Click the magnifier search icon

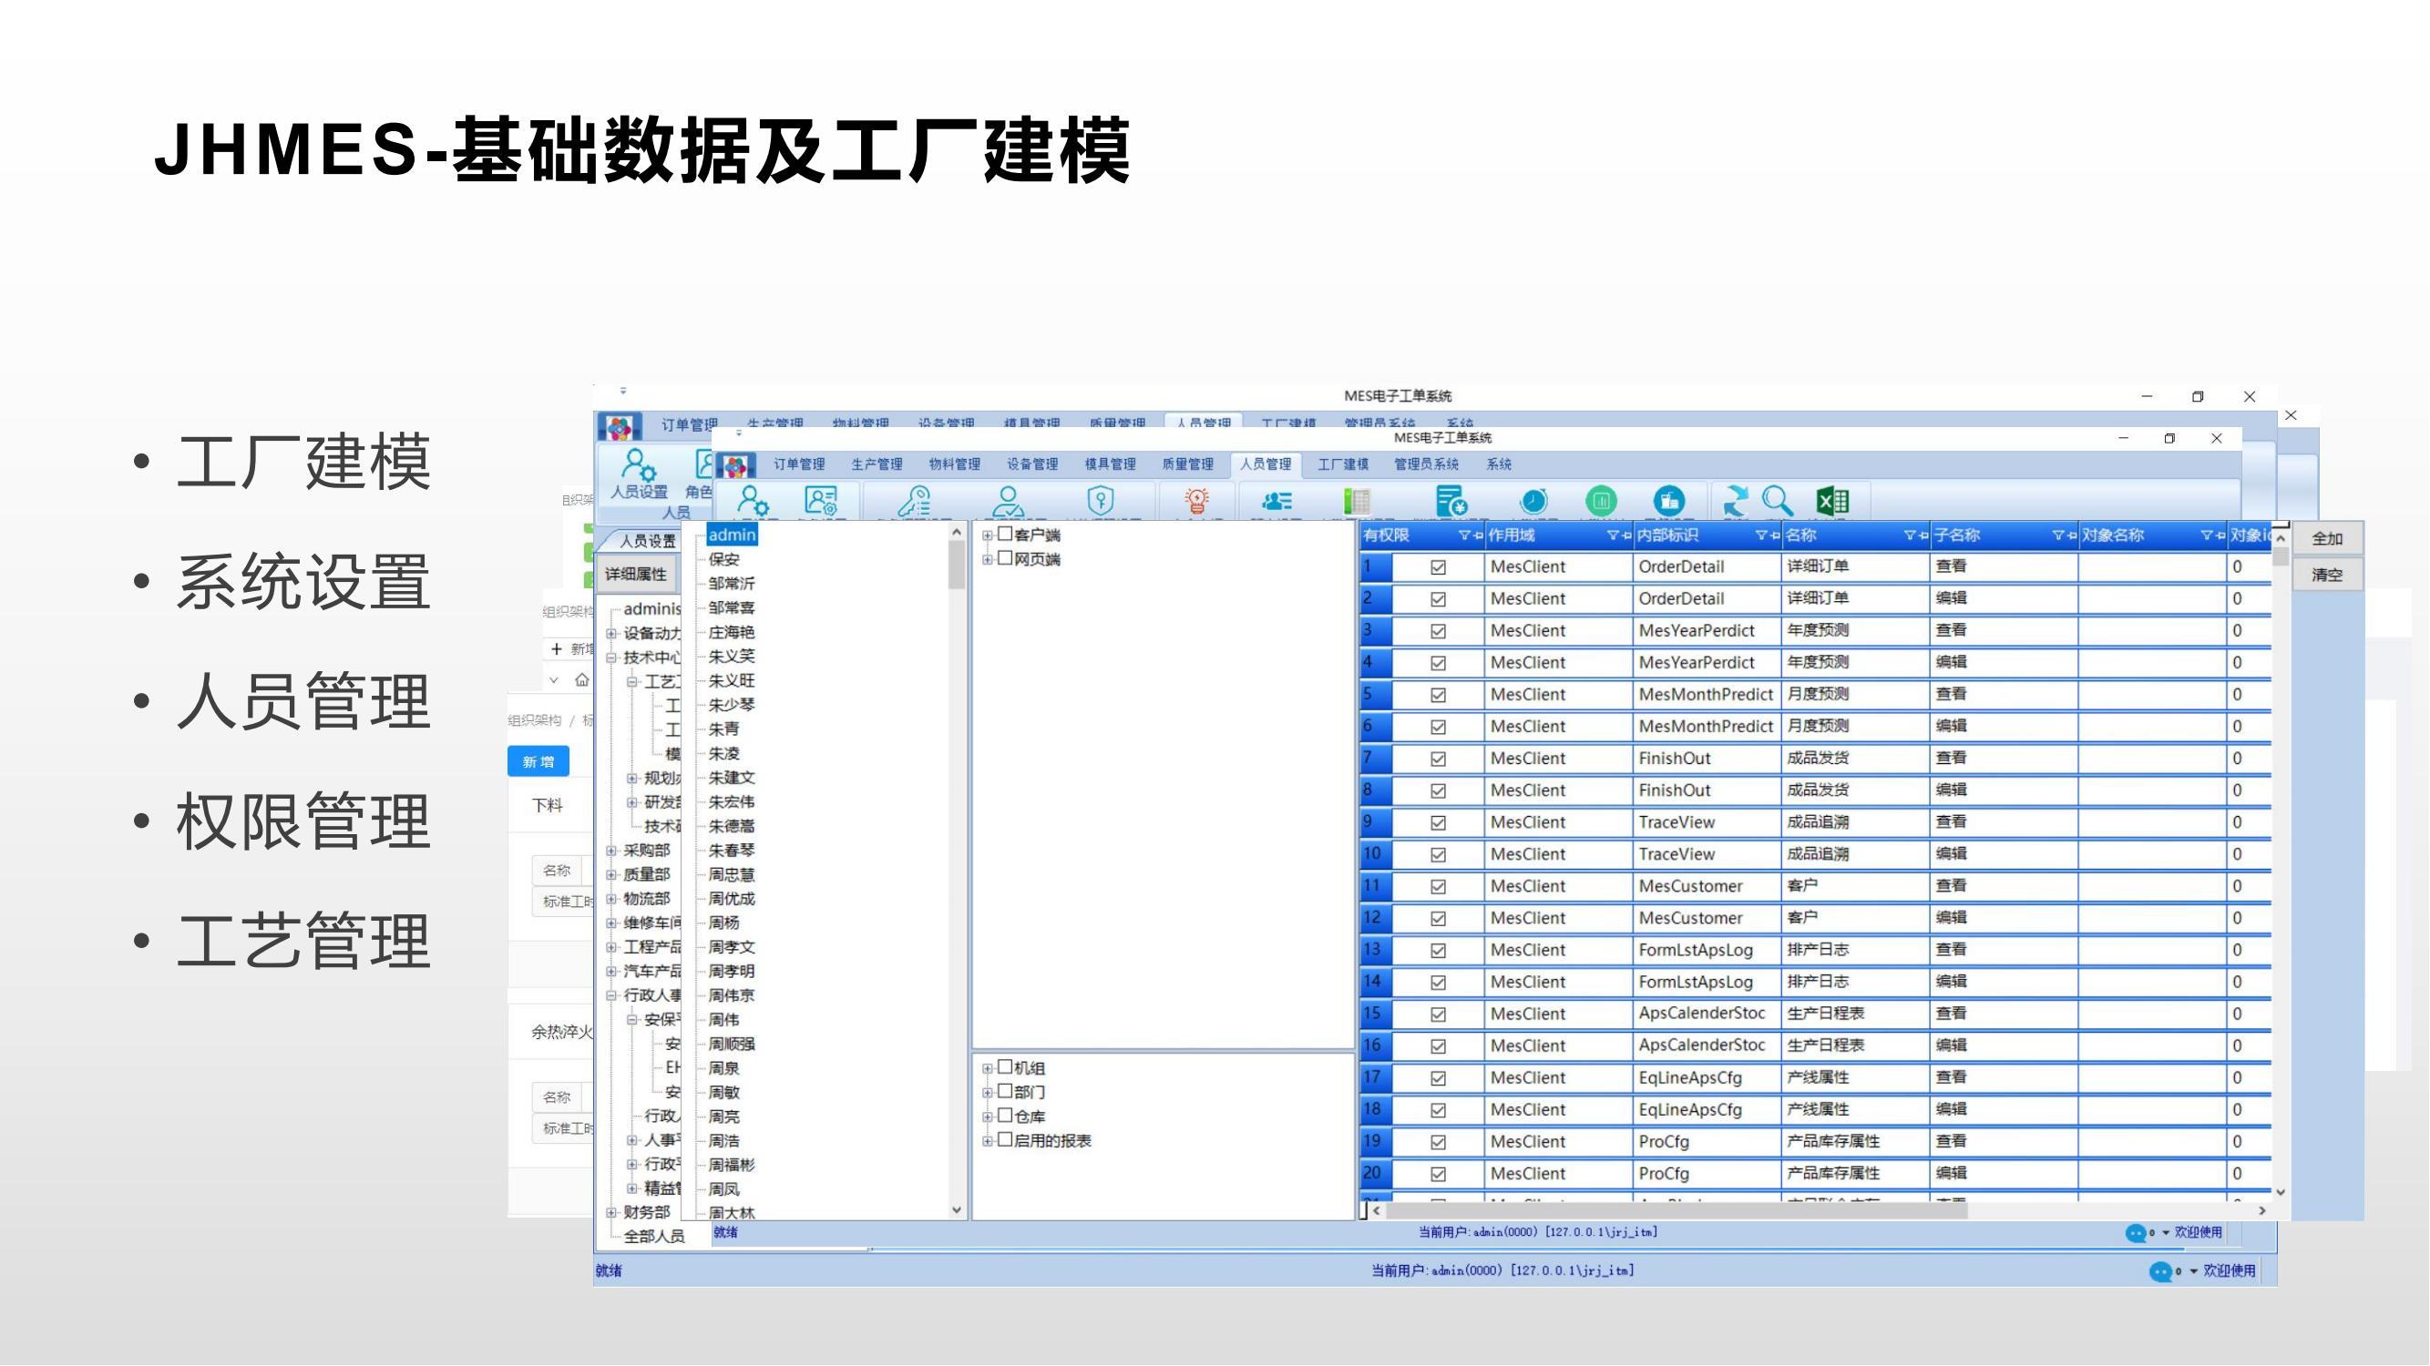pyautogui.click(x=1779, y=501)
